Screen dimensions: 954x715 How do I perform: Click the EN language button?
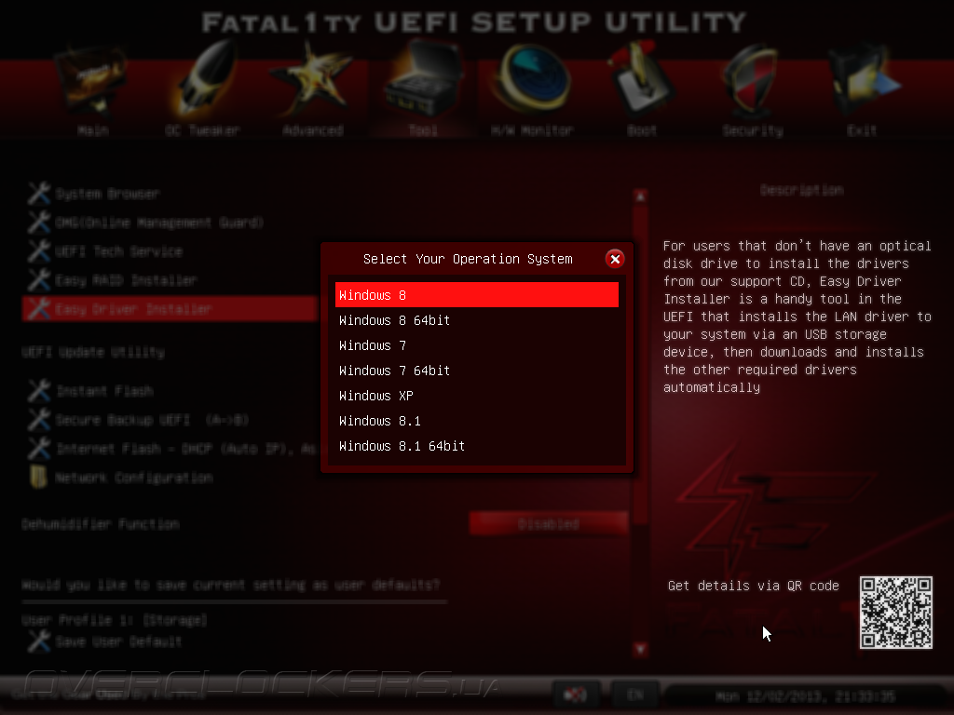pos(635,695)
